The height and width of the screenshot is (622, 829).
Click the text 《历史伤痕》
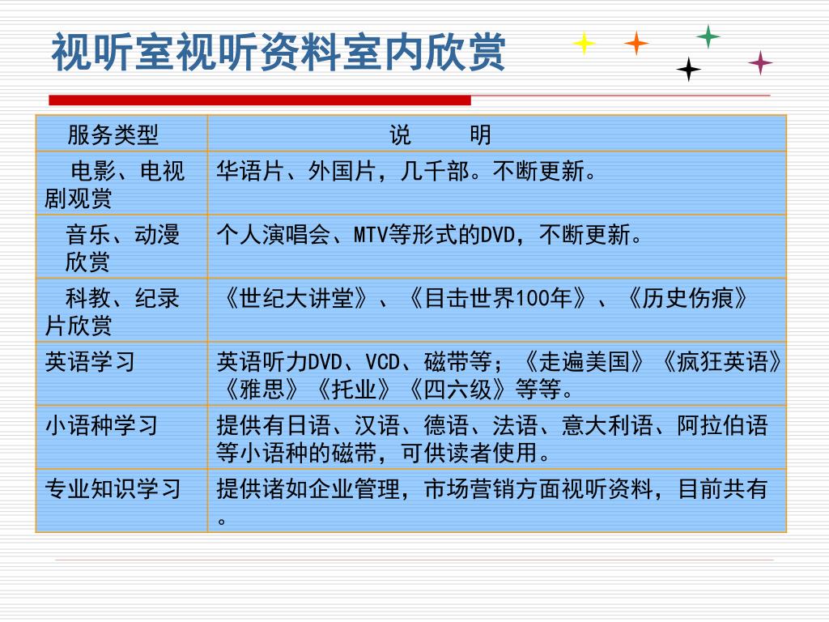point(687,298)
